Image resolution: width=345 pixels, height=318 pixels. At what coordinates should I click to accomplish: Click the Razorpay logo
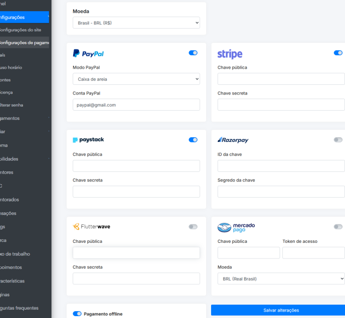coord(233,140)
